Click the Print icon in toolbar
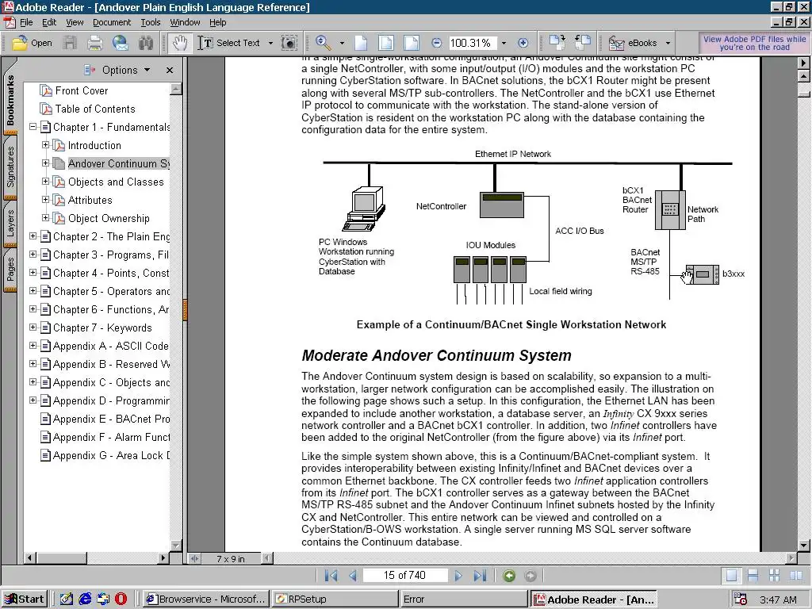This screenshot has width=812, height=609. pos(95,43)
